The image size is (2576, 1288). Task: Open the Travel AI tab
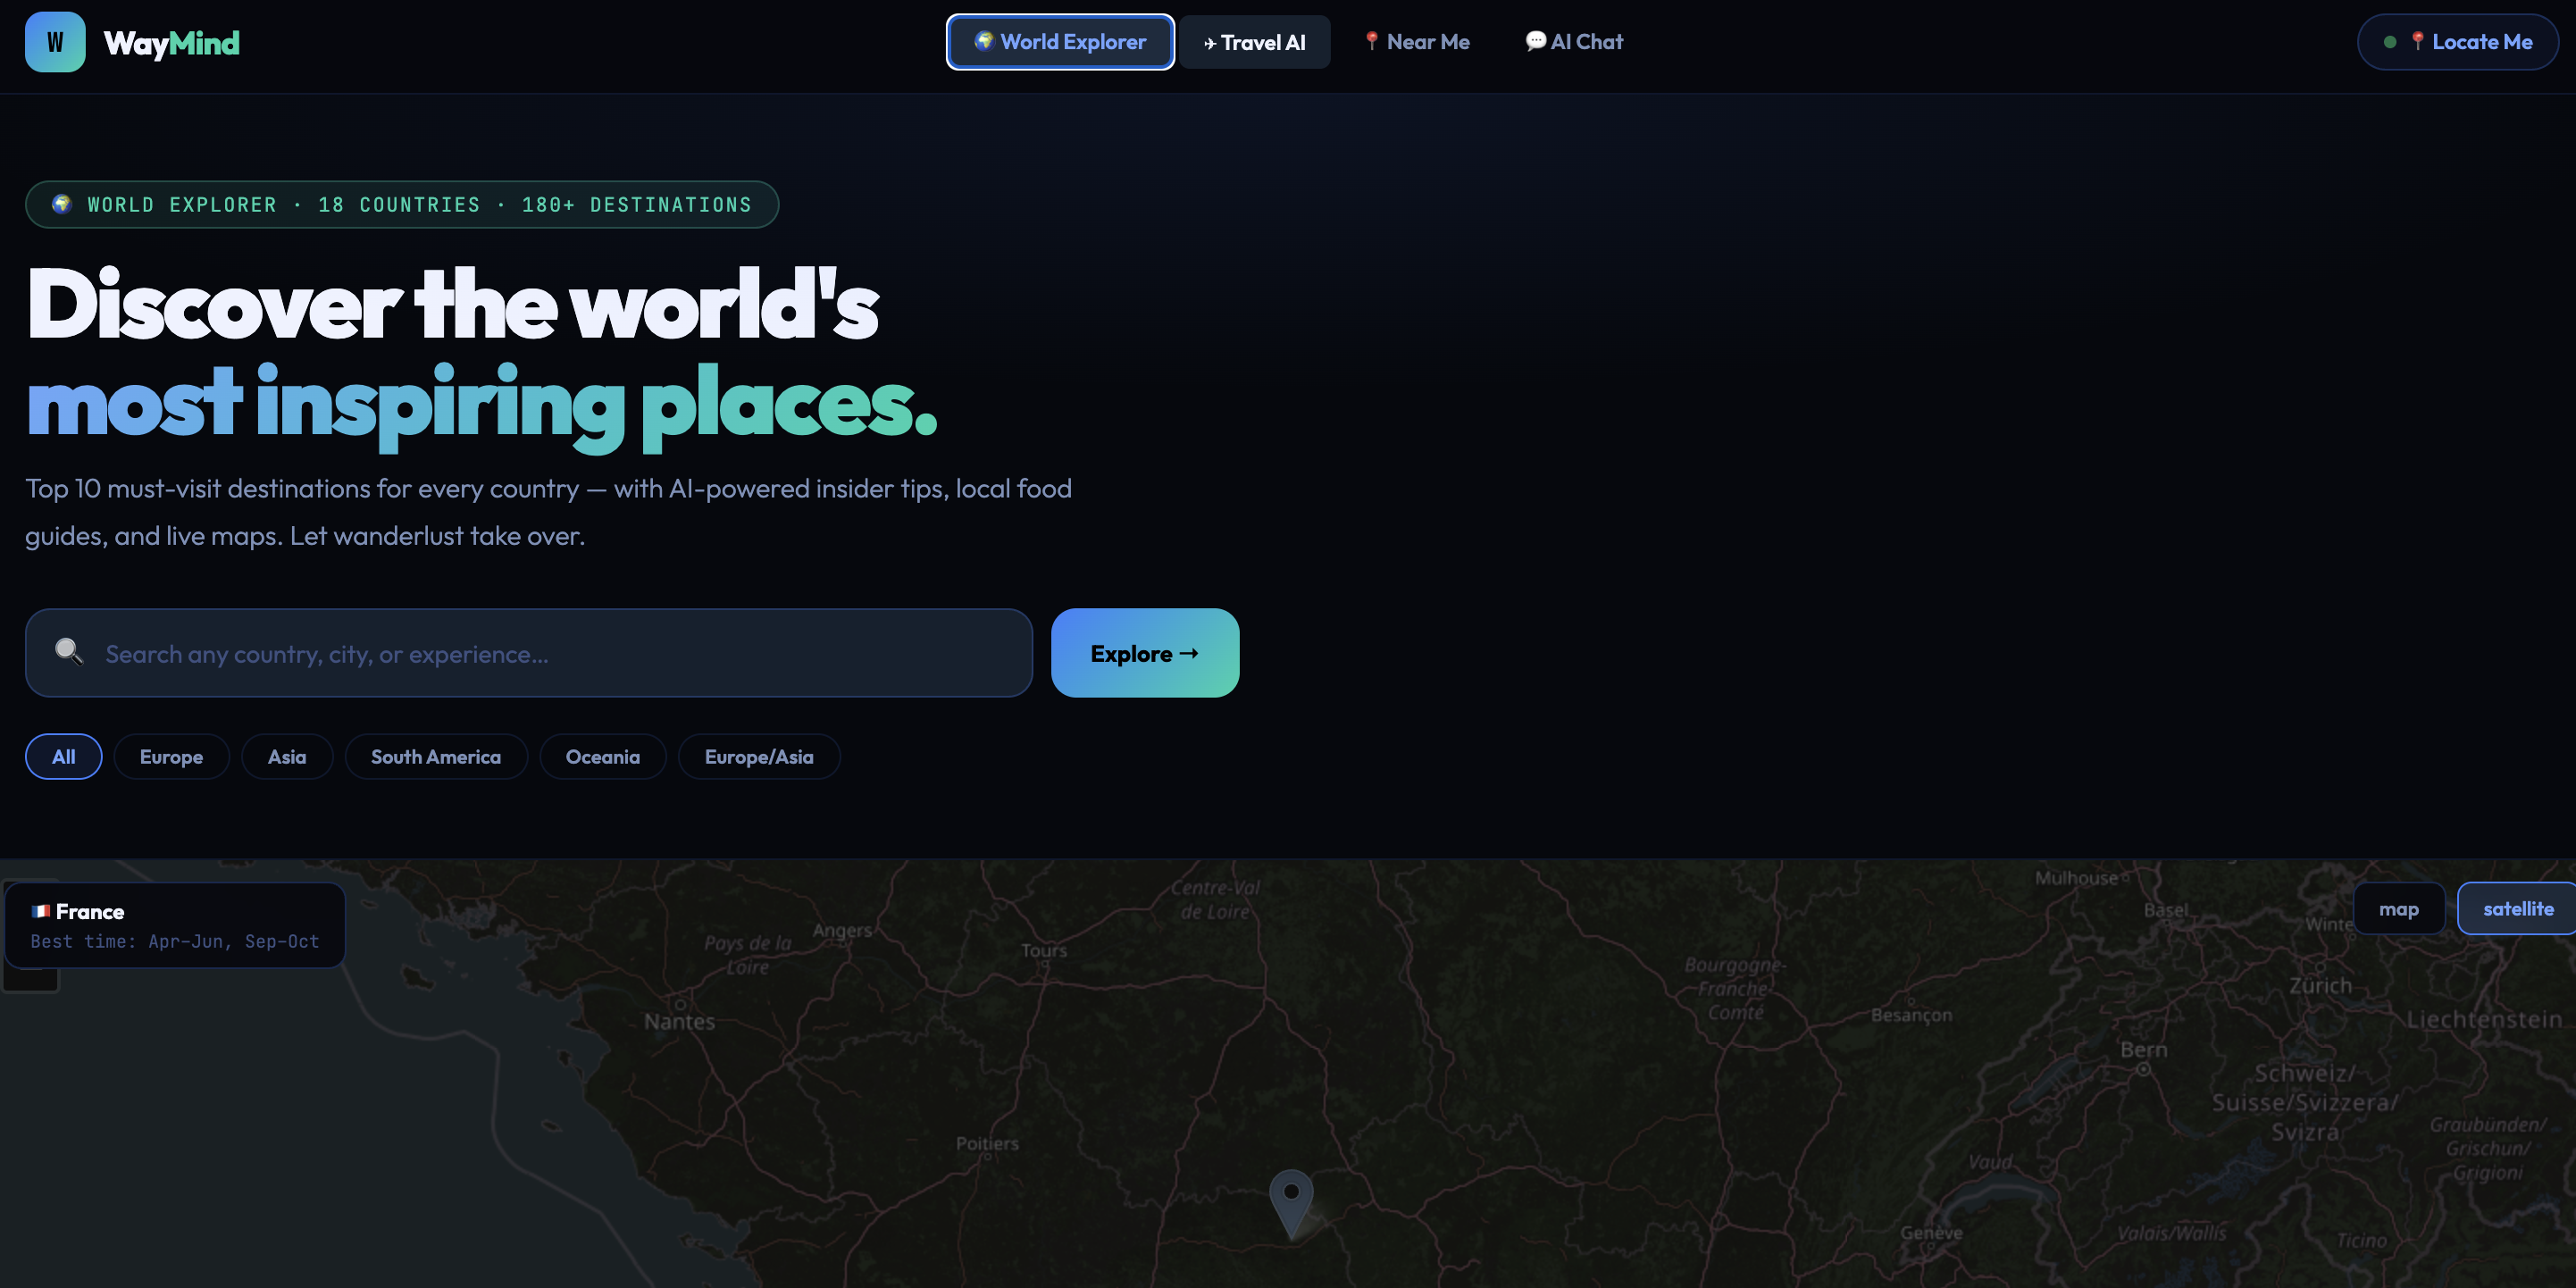[x=1254, y=42]
